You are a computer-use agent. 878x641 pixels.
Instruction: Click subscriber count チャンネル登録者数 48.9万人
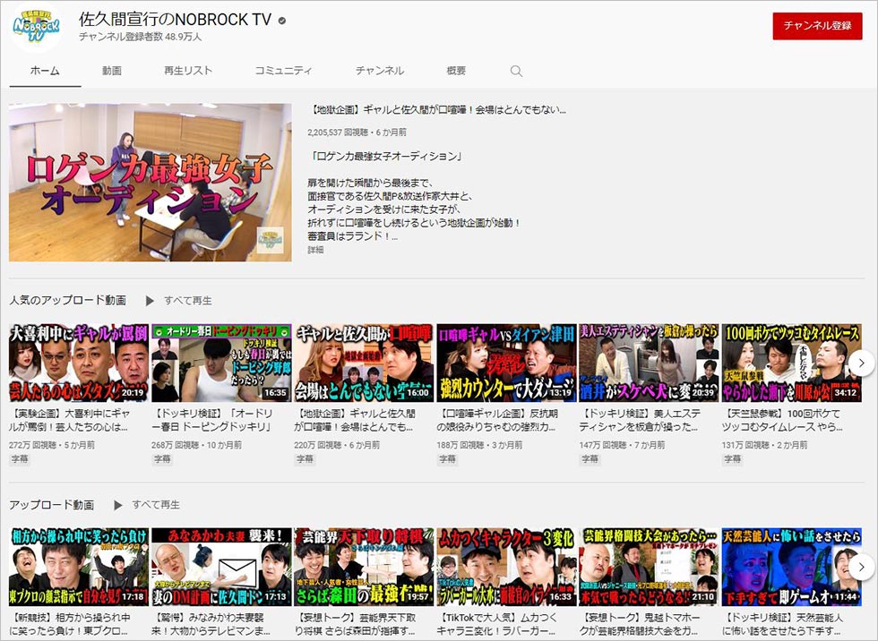(x=140, y=37)
